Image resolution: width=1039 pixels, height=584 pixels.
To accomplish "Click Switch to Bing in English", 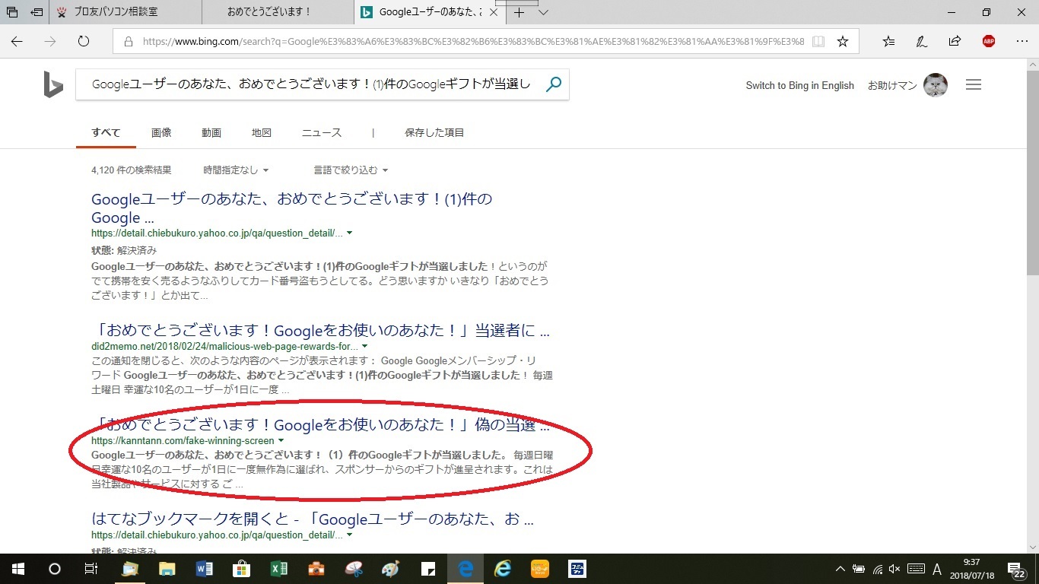I will [799, 85].
